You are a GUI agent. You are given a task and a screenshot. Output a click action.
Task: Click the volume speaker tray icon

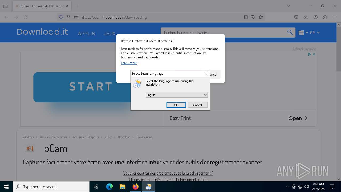click(307, 187)
